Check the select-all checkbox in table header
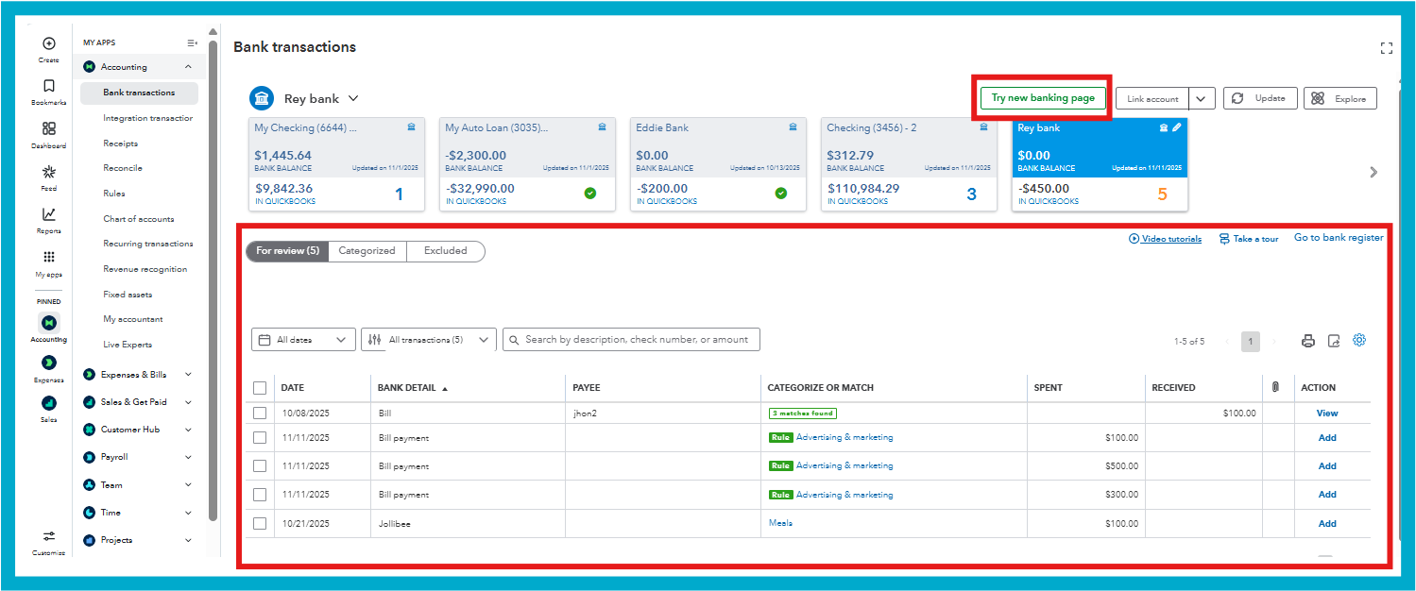The image size is (1416, 591). [260, 388]
